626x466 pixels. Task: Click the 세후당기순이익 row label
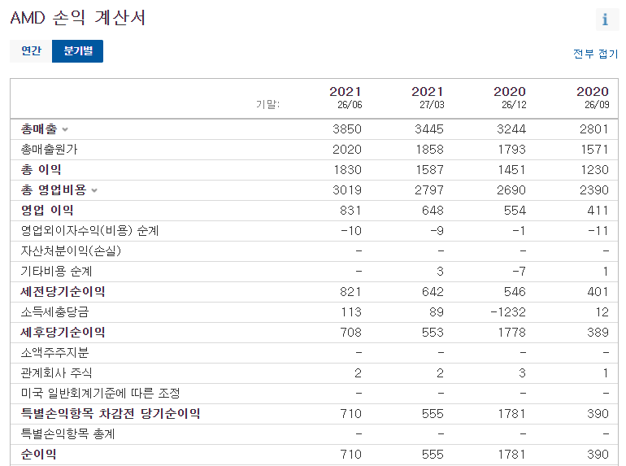pyautogui.click(x=63, y=333)
